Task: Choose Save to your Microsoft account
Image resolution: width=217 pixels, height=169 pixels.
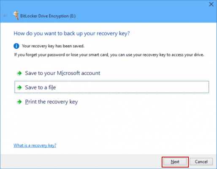Action: point(62,73)
